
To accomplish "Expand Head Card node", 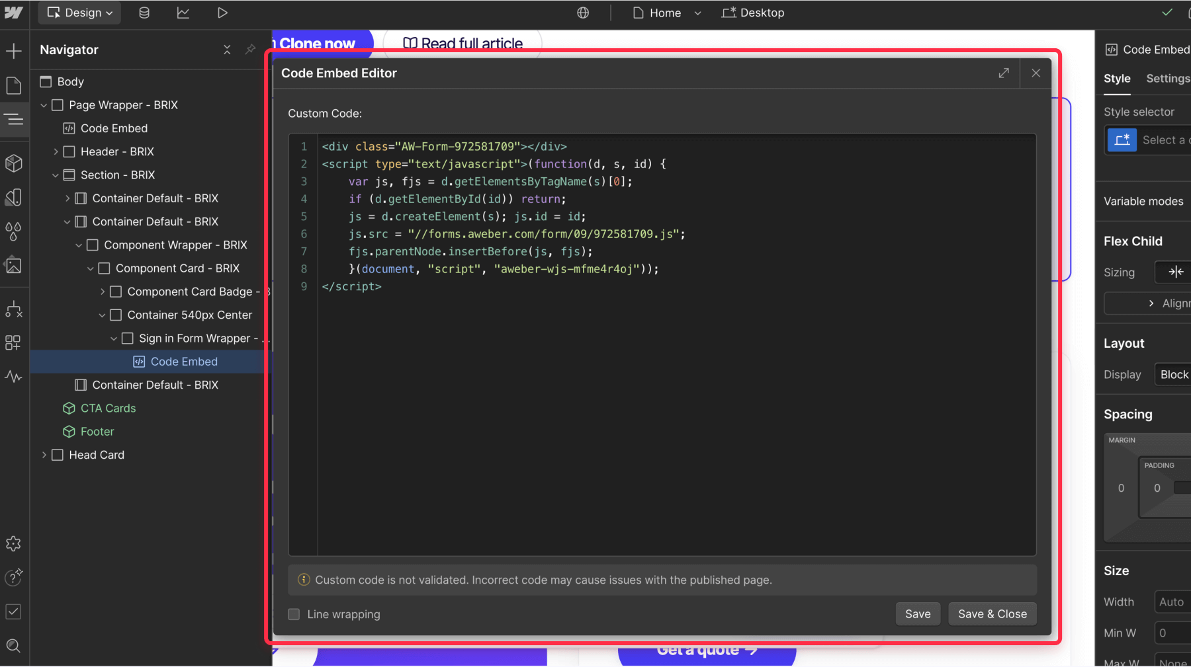I will (44, 455).
